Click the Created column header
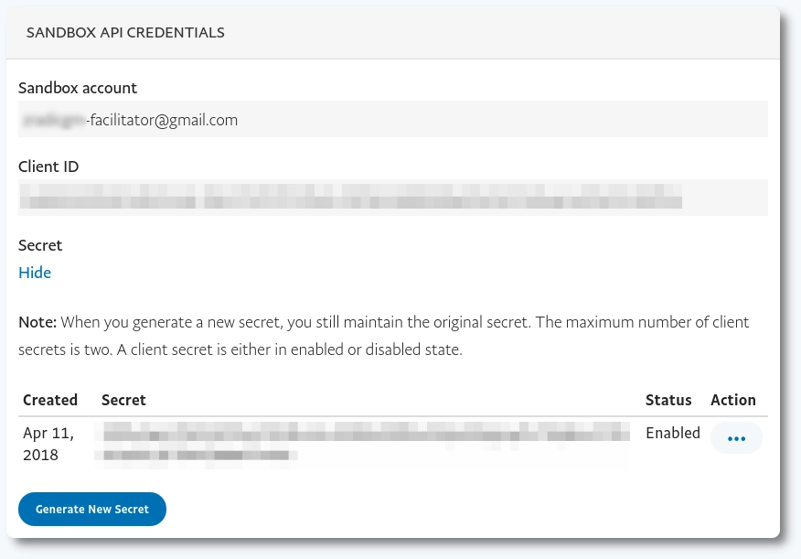This screenshot has height=559, width=801. click(x=50, y=400)
